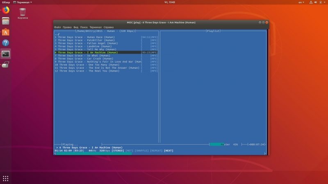The image size is (328, 184).
Task: Click the total playlist time 000:07:34
Action: 257,144
